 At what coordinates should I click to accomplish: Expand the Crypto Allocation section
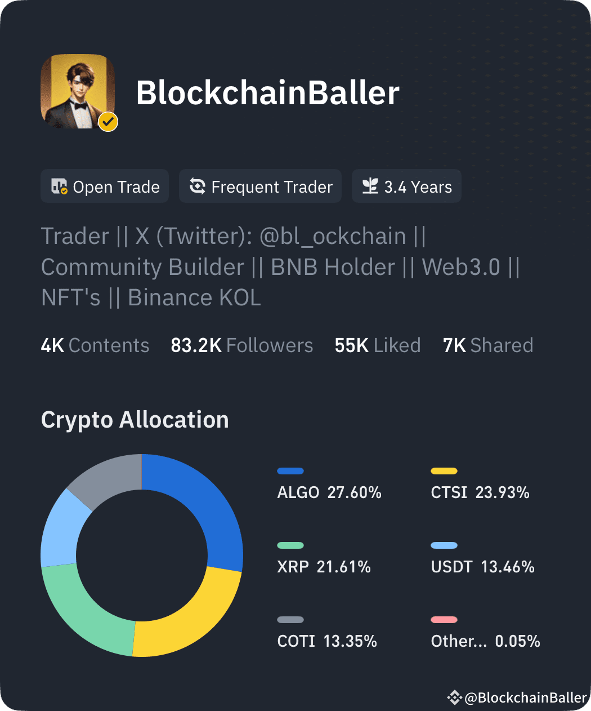pos(135,419)
